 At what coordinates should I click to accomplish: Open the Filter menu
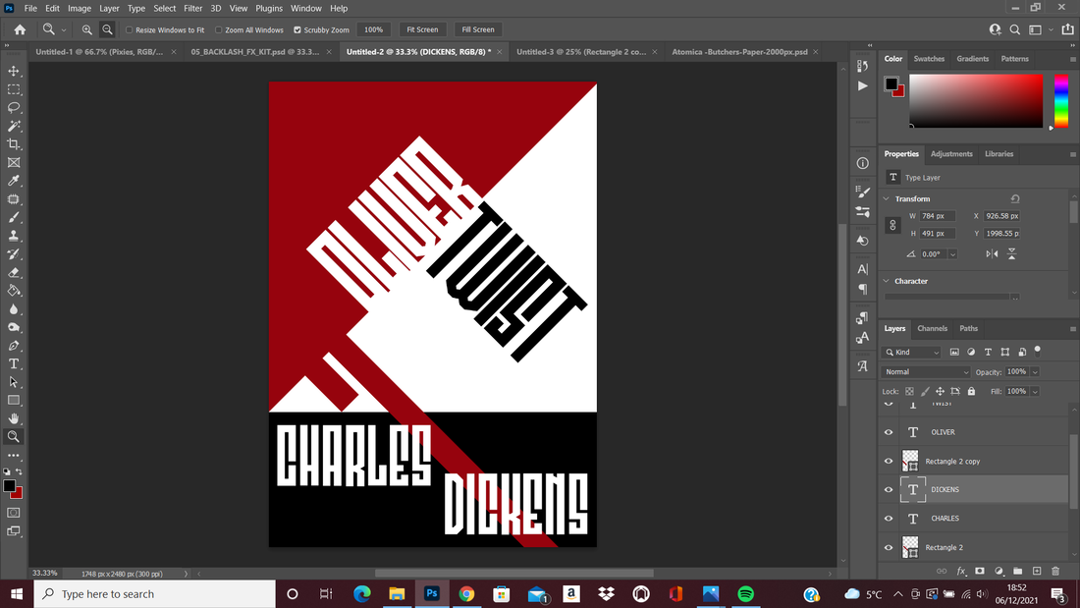pos(192,8)
